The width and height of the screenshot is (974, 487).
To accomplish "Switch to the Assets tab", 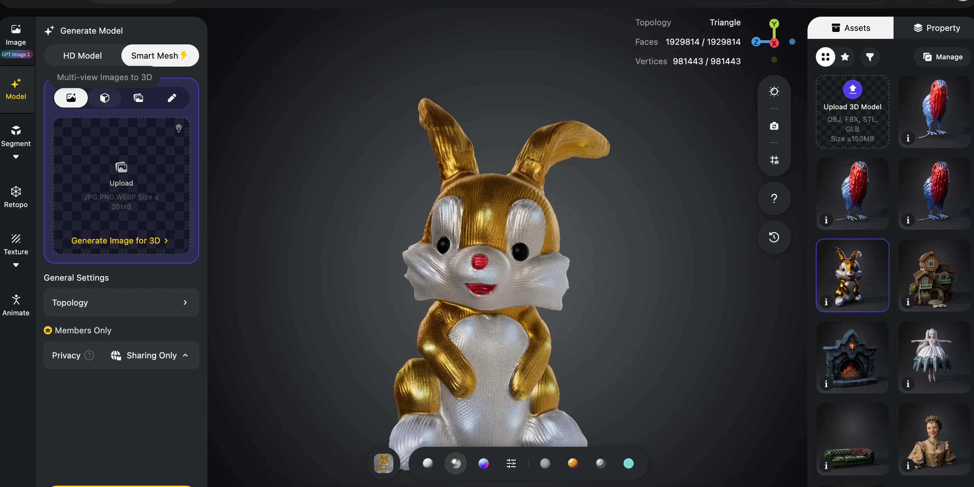I will [x=851, y=28].
